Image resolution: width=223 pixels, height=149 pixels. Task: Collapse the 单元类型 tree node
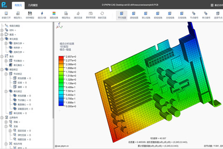click(3, 39)
